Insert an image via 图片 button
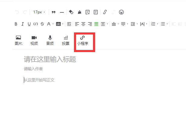Screen dimensions: 186x139 click(x=18, y=41)
